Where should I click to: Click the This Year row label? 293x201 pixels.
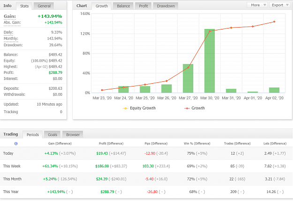click(x=11, y=192)
